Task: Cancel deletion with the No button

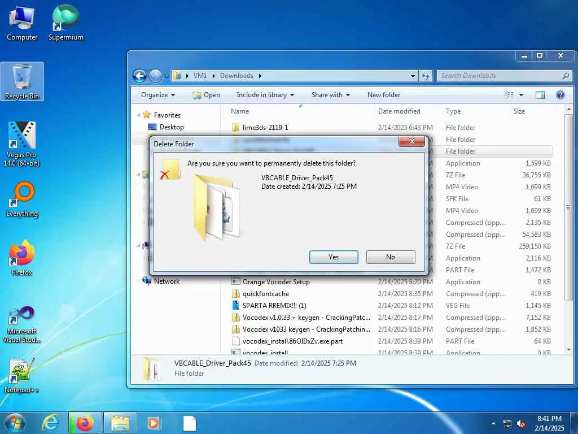Action: (391, 257)
